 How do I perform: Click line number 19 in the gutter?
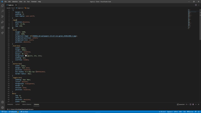tap(8, 46)
